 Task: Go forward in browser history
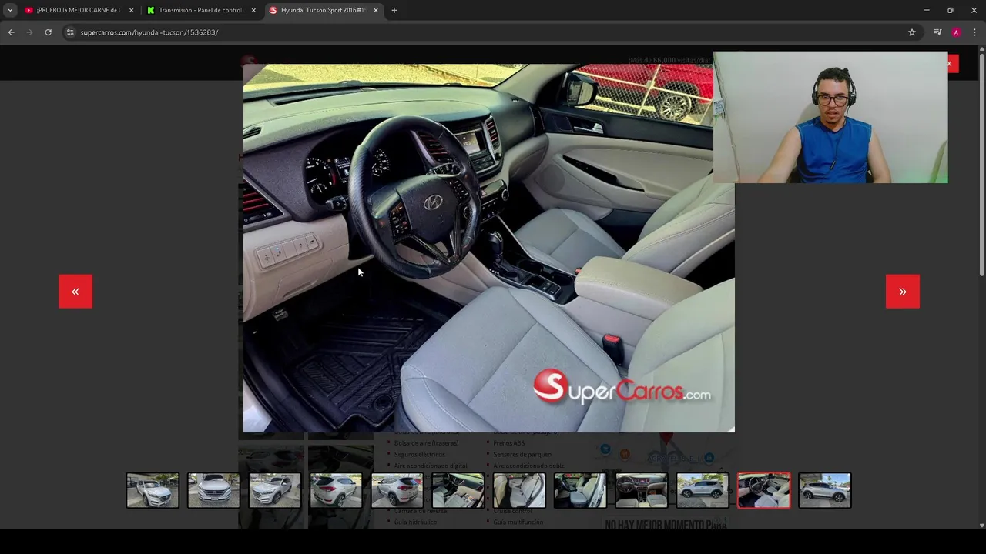click(29, 32)
